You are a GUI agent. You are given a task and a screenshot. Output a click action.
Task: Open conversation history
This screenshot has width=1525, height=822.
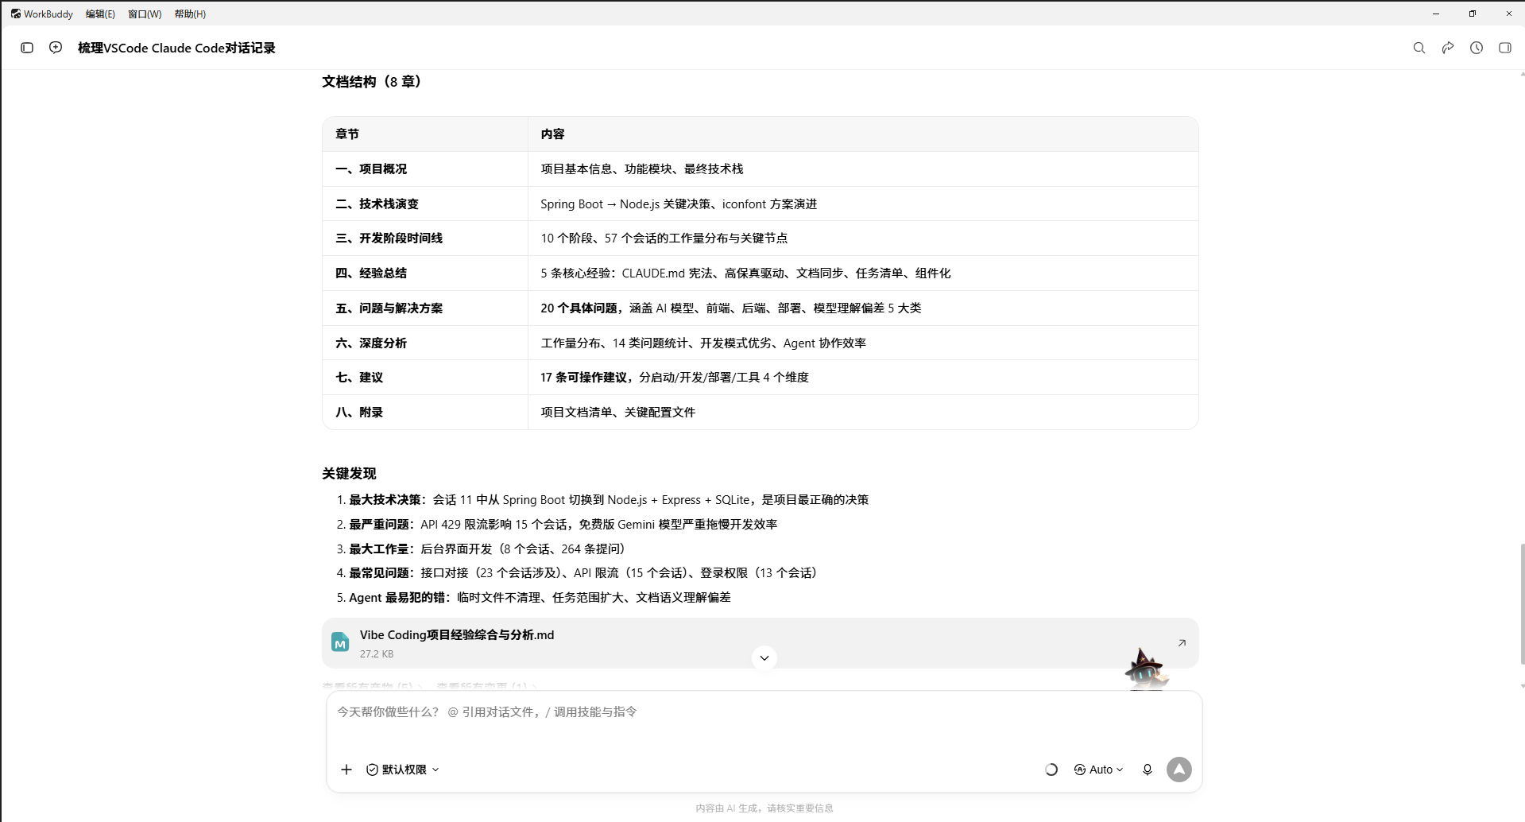pyautogui.click(x=1477, y=48)
